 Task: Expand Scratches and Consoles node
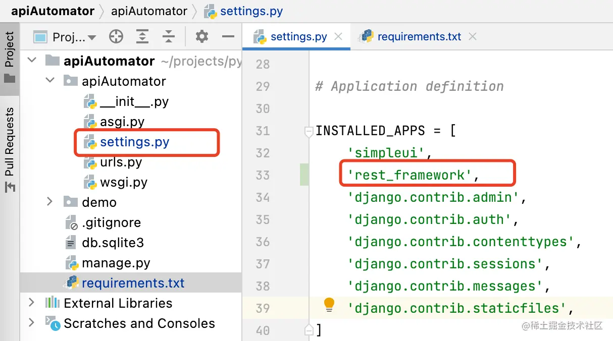pos(32,323)
